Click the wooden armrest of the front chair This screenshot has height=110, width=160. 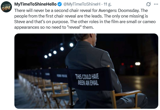[129, 93]
